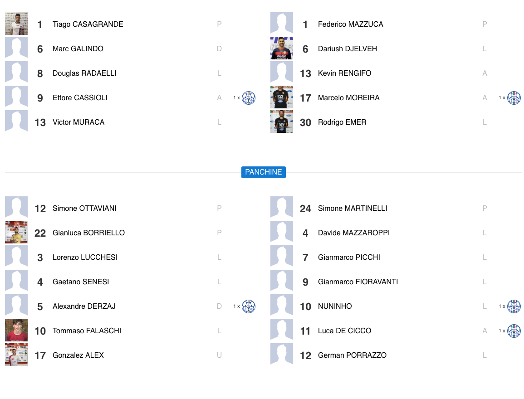Open Dariush DJELVEH's player photo
The width and height of the screenshot is (524, 399).
pyautogui.click(x=282, y=49)
